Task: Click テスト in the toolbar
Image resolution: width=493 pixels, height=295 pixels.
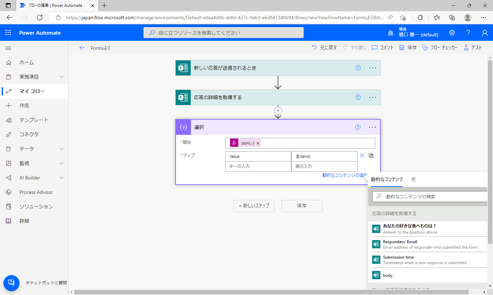Action: click(x=473, y=48)
